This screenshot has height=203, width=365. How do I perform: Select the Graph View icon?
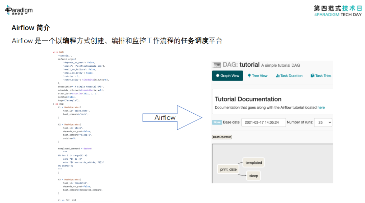coord(217,75)
